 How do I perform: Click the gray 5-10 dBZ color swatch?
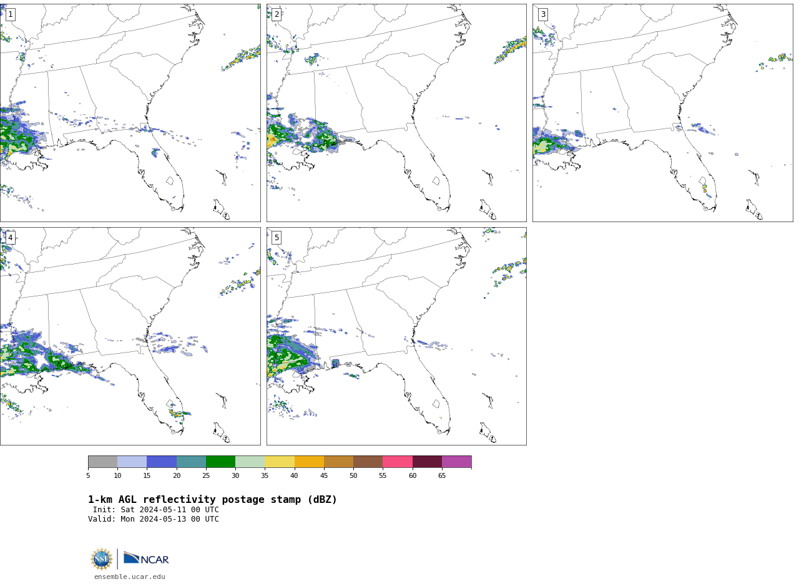(102, 462)
